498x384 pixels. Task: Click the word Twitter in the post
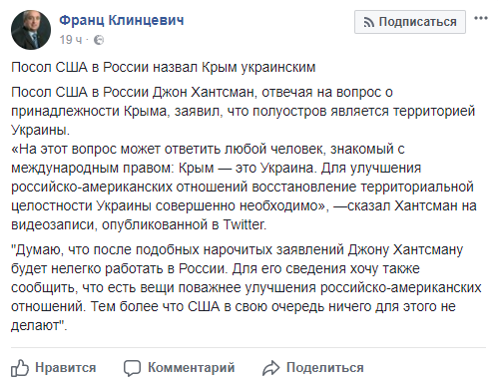(245, 225)
